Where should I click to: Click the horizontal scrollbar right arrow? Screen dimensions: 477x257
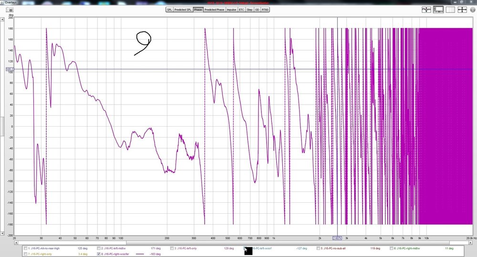coord(471,243)
